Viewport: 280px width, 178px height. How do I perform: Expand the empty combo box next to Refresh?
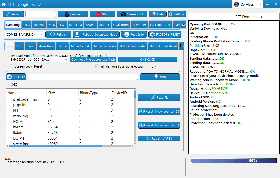54,14
